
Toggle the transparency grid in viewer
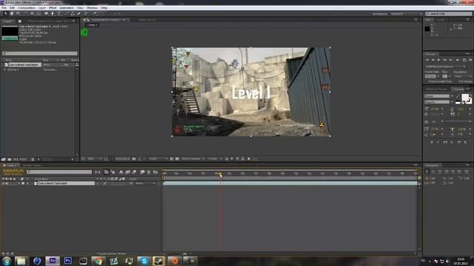point(177,159)
